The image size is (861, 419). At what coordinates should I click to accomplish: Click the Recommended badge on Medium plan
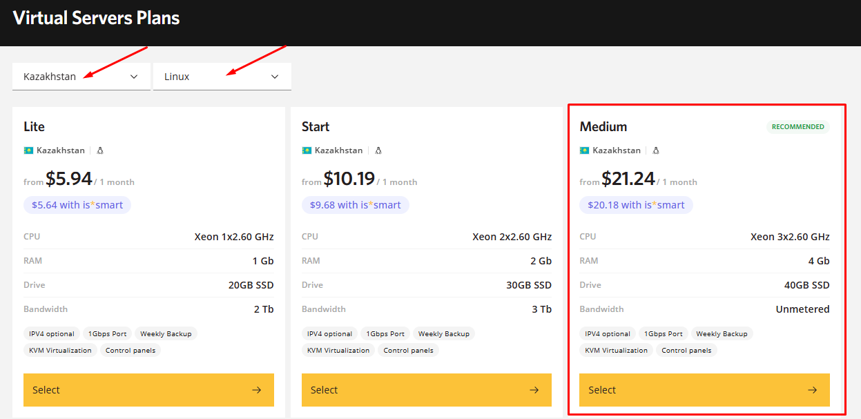tap(797, 127)
